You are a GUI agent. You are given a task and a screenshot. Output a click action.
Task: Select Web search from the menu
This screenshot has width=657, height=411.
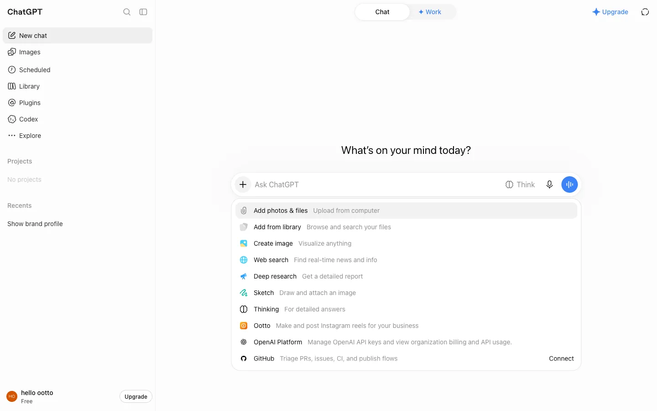pyautogui.click(x=406, y=260)
